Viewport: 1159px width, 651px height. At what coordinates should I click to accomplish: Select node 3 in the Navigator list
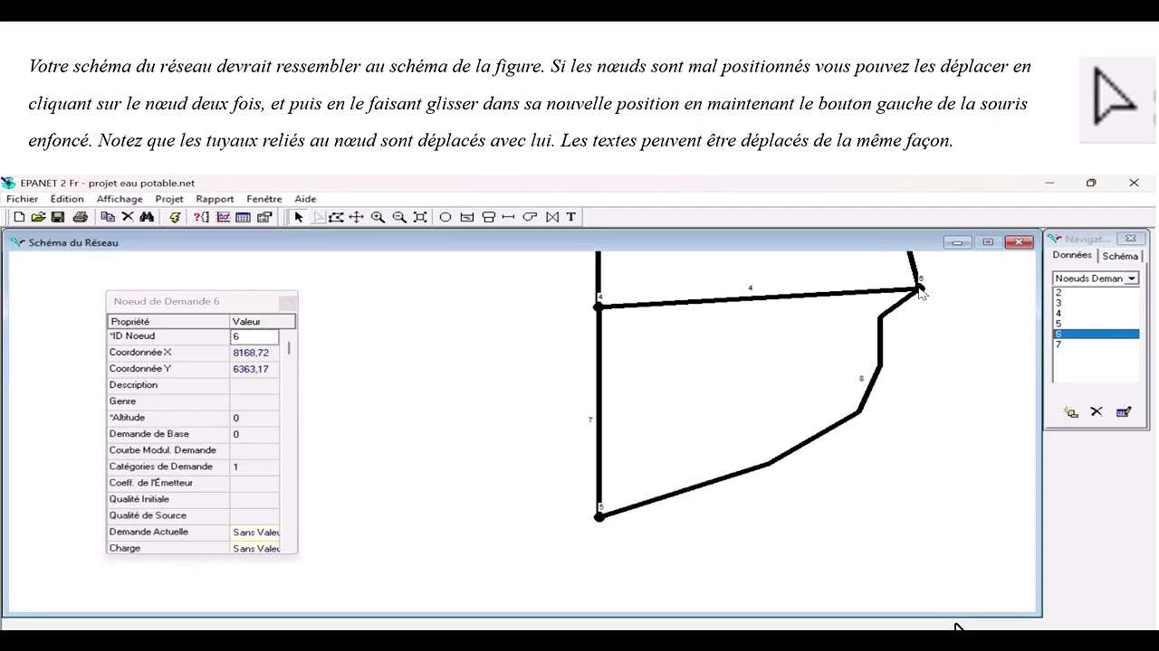1096,303
